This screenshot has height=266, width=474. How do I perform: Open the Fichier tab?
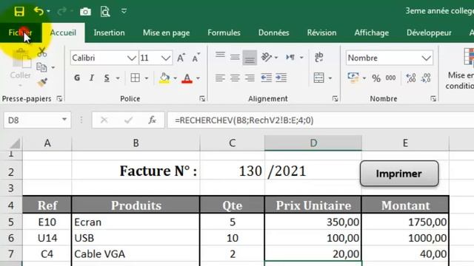[20, 33]
